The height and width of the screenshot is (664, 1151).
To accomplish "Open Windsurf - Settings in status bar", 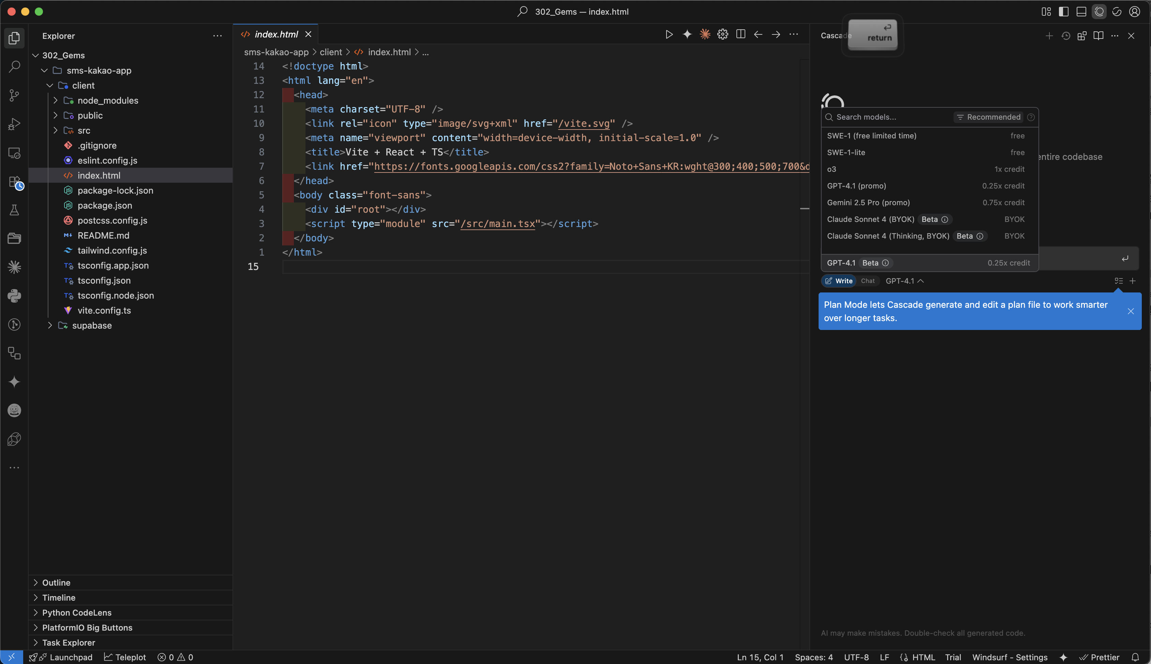I will tap(1009, 657).
